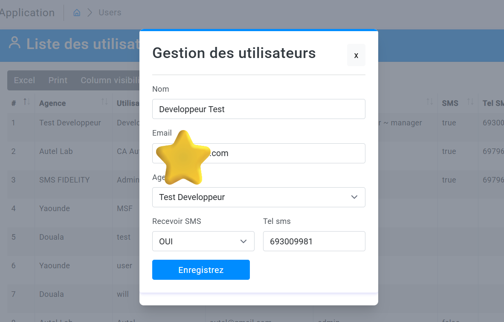
Task: Close the 'Gestion des utilisateurs' modal
Action: (356, 55)
